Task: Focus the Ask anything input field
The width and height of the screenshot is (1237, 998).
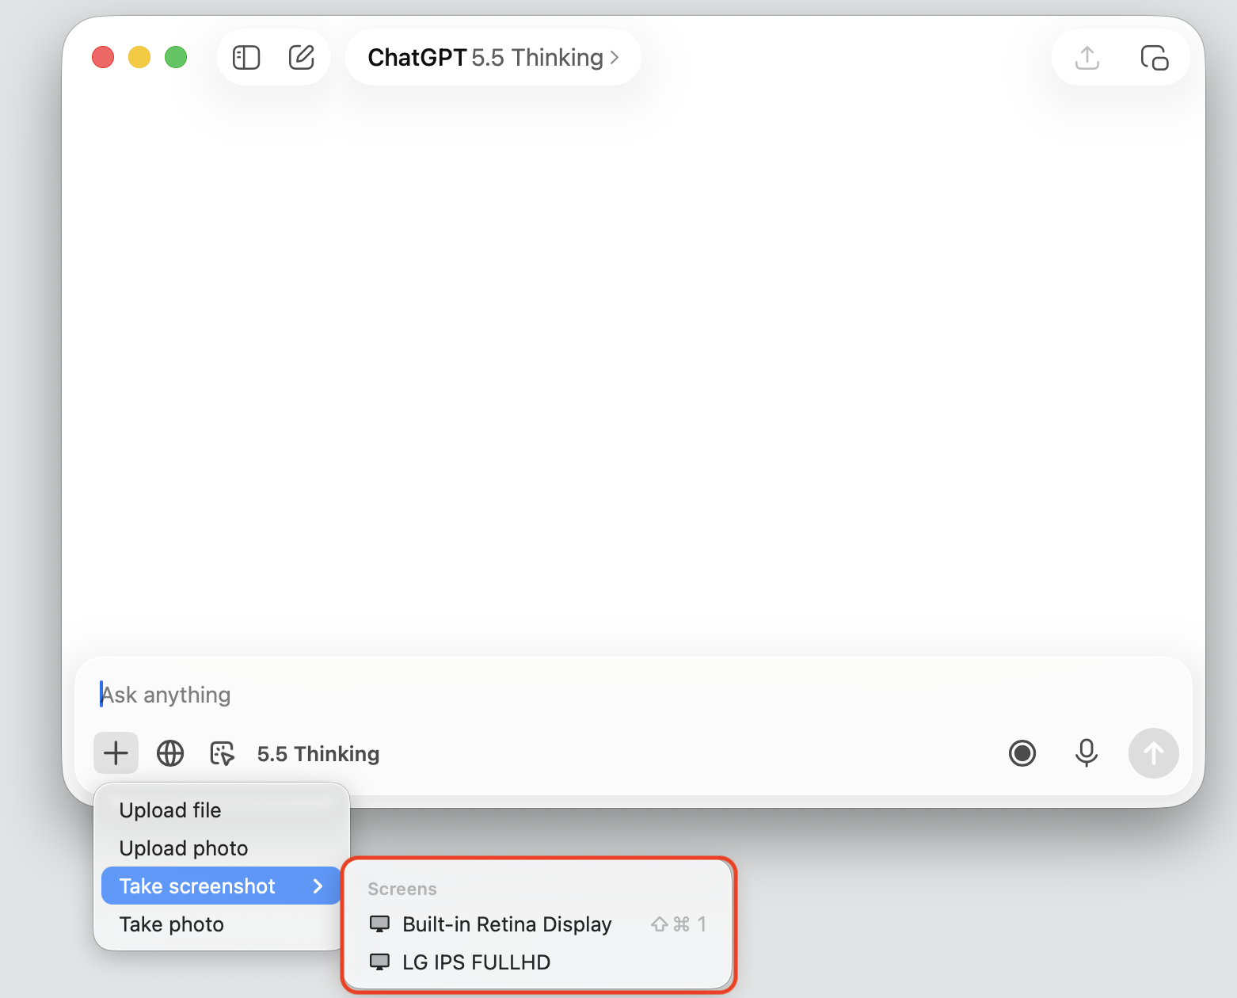Action: [x=634, y=695]
